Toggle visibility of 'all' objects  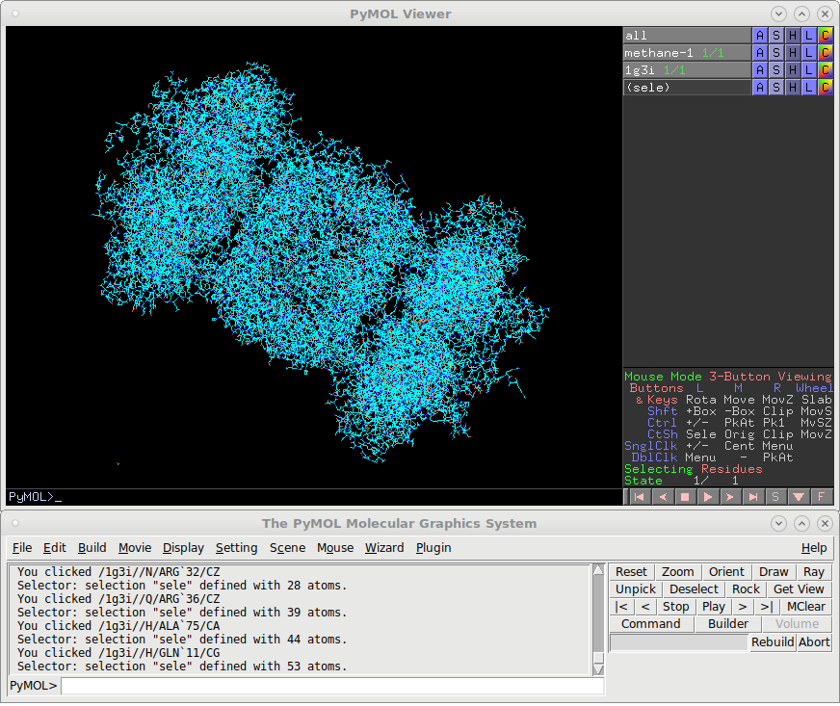[687, 36]
